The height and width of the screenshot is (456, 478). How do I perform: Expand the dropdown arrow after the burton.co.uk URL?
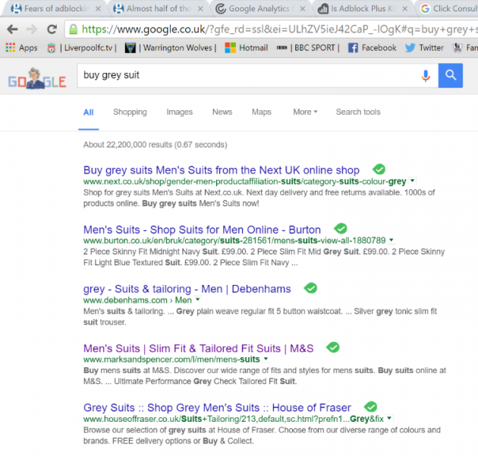[x=392, y=240]
